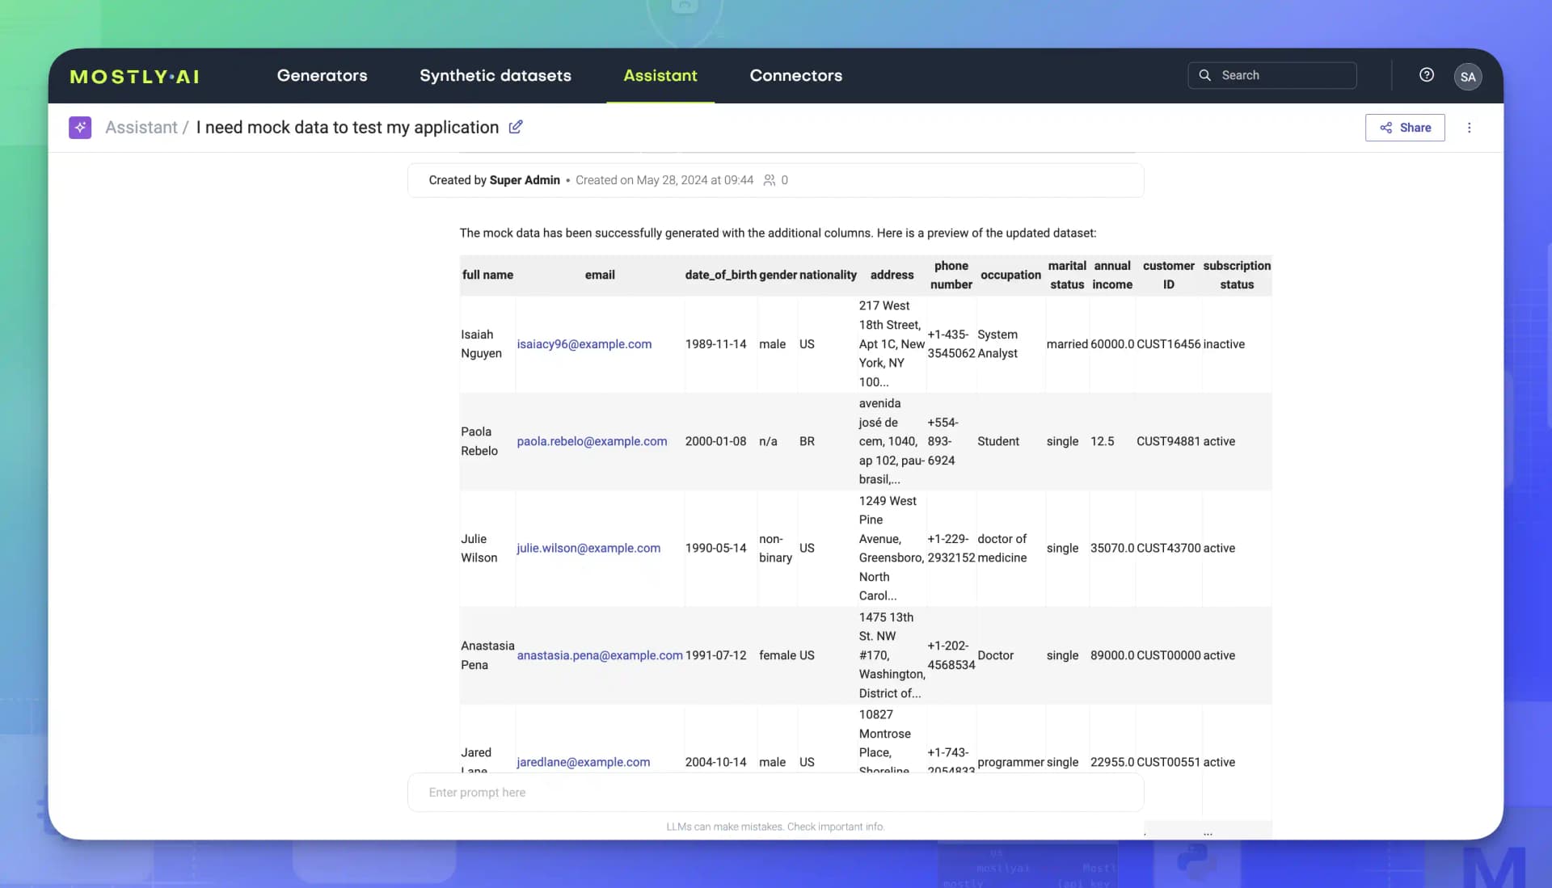This screenshot has width=1552, height=888.
Task: Click paola.rebelo@example.com link
Action: click(x=593, y=441)
